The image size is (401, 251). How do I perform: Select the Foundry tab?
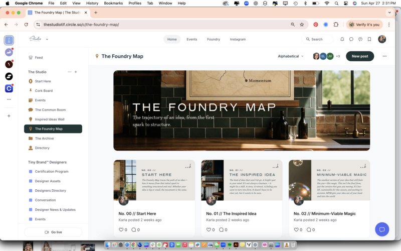214,39
